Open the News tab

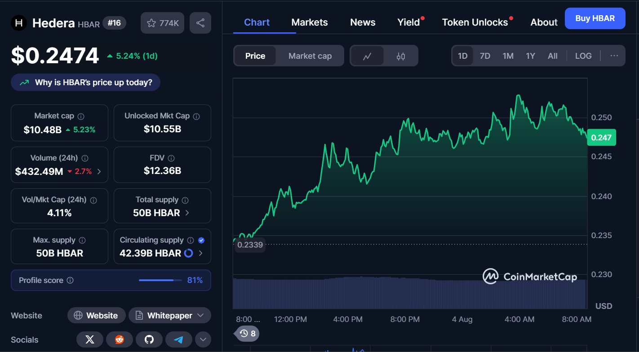click(363, 22)
